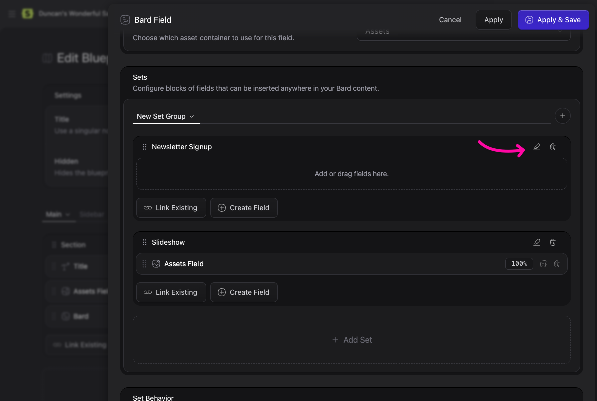Delete the Slideshow set
The height and width of the screenshot is (401, 597).
point(553,242)
